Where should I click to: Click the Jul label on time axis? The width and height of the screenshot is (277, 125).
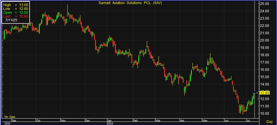pos(248,120)
